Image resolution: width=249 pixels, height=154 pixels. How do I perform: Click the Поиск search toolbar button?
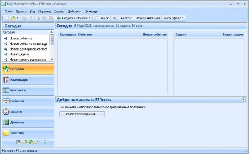point(102,18)
